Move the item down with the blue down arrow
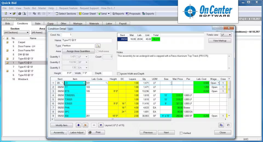Viewport: 263px width, 142px height. pos(101,125)
